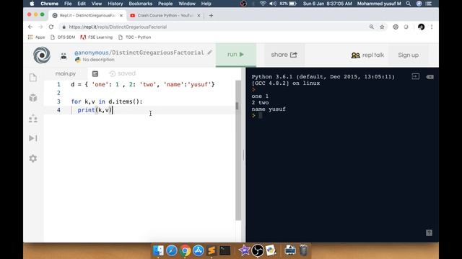
Task: Go back in browser
Action: [30, 27]
